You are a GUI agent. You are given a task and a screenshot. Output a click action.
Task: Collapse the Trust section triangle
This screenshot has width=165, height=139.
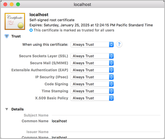[7, 36]
